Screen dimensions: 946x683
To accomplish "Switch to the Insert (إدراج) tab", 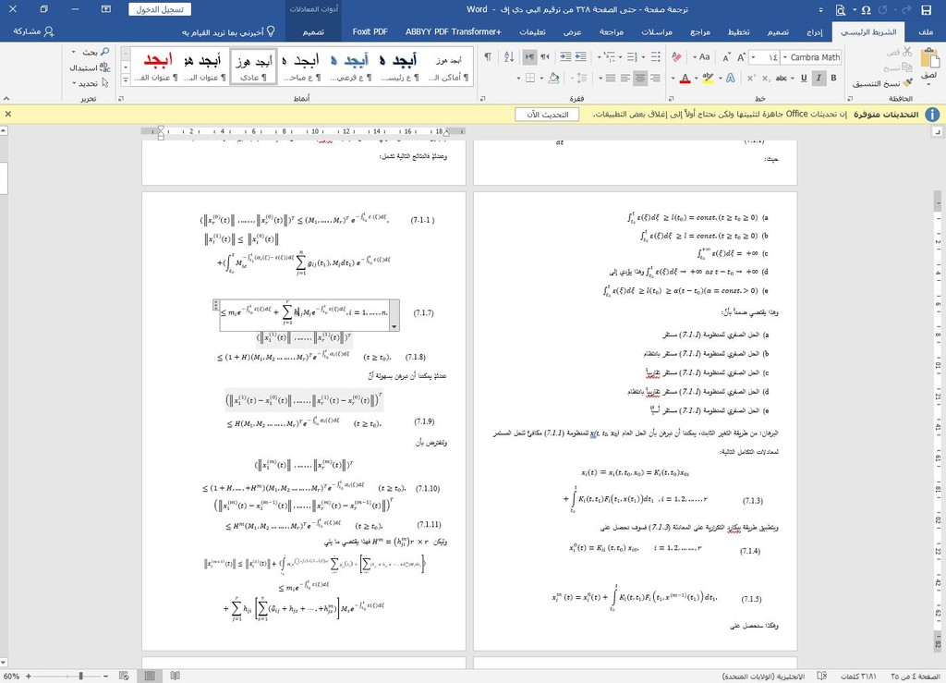I will (x=815, y=32).
